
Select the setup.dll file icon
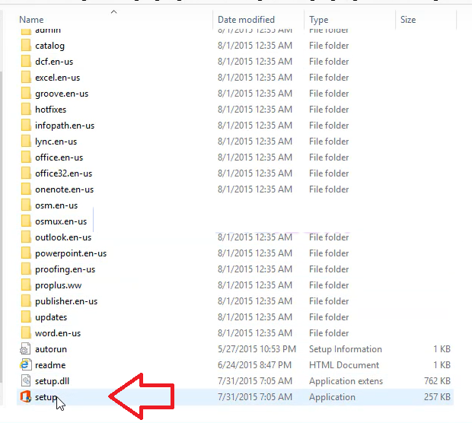pyautogui.click(x=24, y=381)
